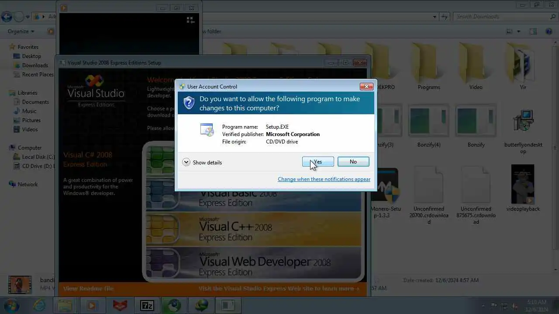Open the Organize menu in Explorer

click(21, 31)
